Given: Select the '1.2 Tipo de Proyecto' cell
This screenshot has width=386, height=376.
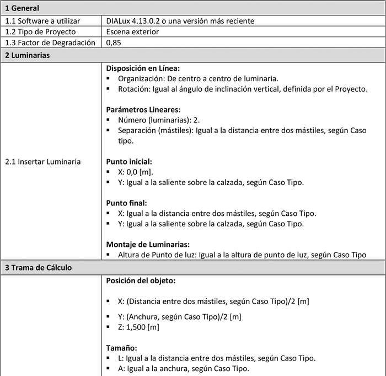Looking at the screenshot, I should point(40,32).
